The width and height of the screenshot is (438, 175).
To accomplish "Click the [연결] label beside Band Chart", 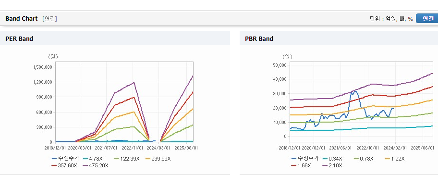I will [50, 19].
